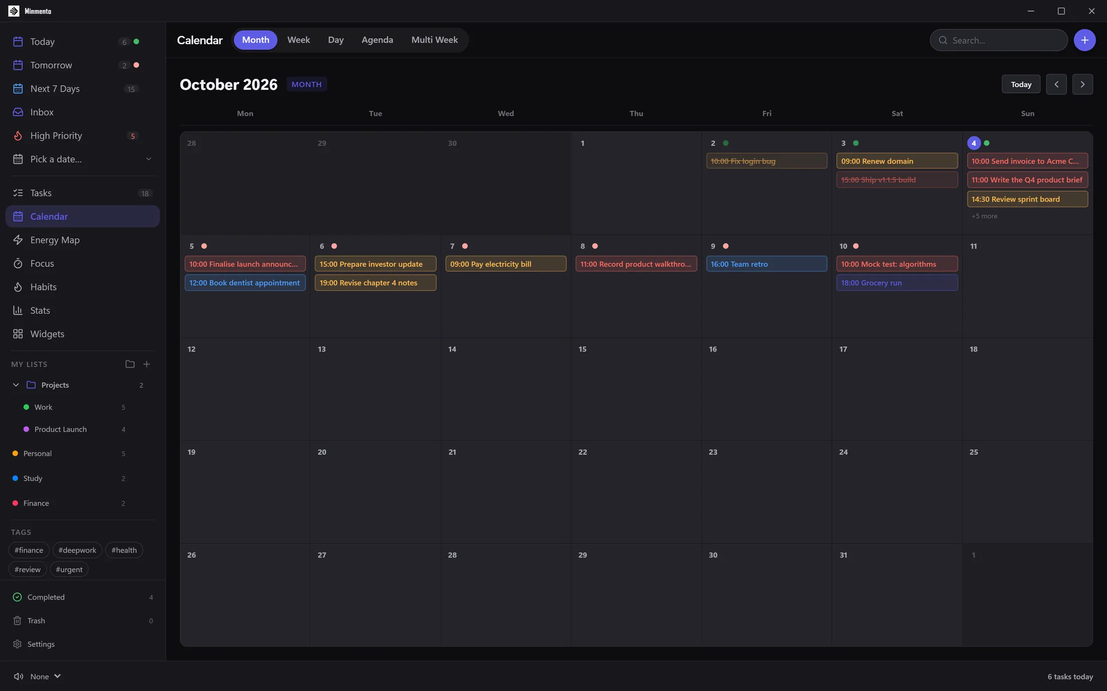The height and width of the screenshot is (691, 1107).
Task: Open High Priority flame icon
Action: pyautogui.click(x=18, y=136)
